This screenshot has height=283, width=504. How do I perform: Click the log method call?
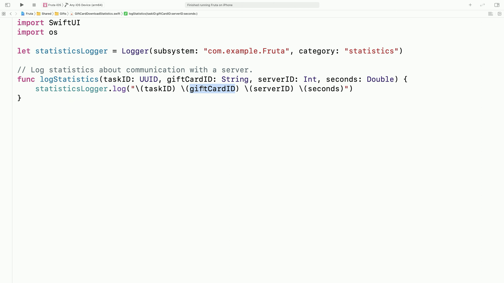pos(119,89)
